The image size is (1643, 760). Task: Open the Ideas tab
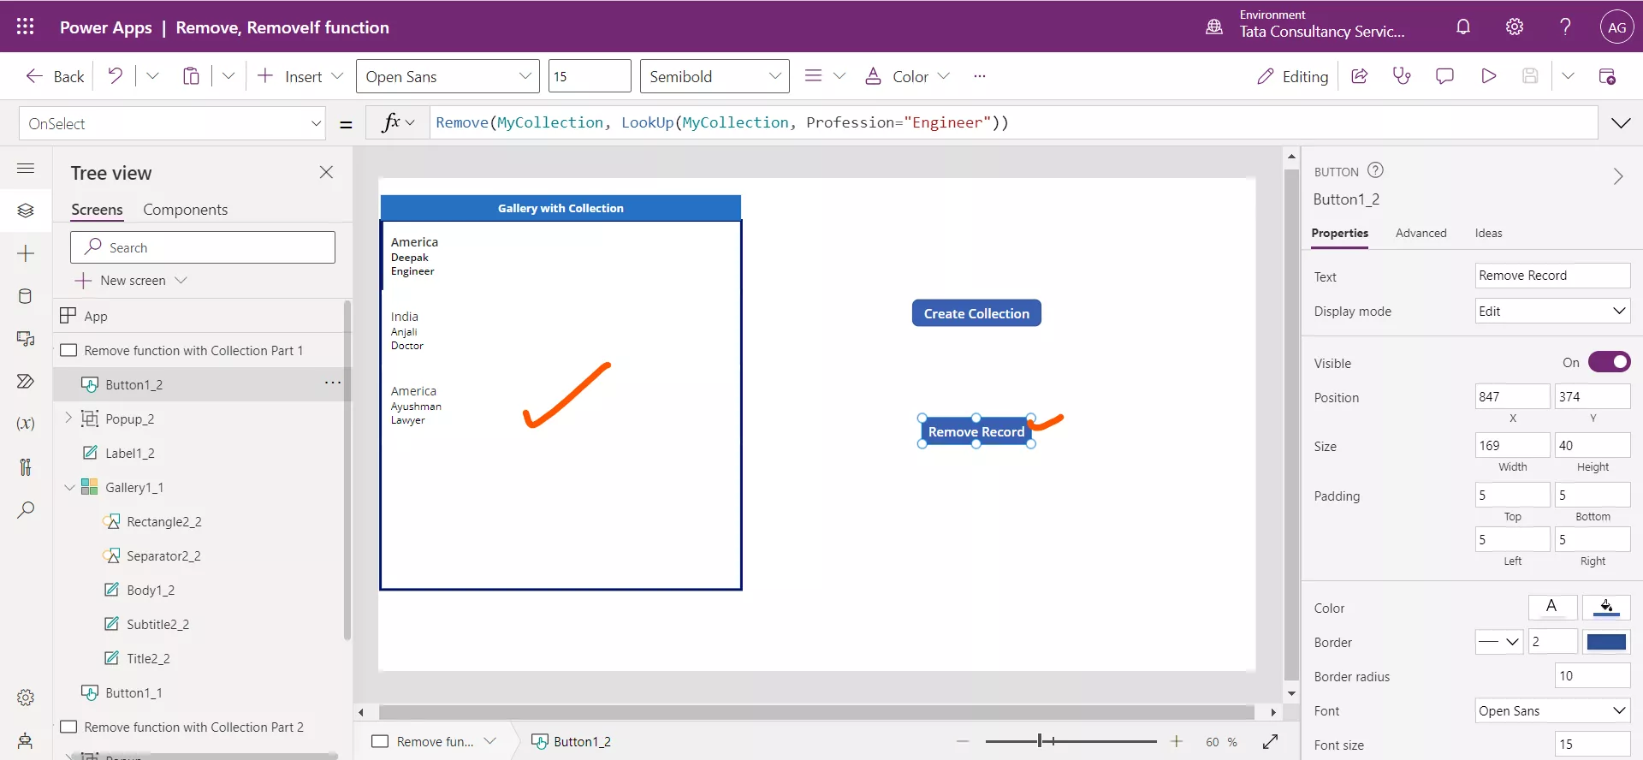pyautogui.click(x=1488, y=233)
